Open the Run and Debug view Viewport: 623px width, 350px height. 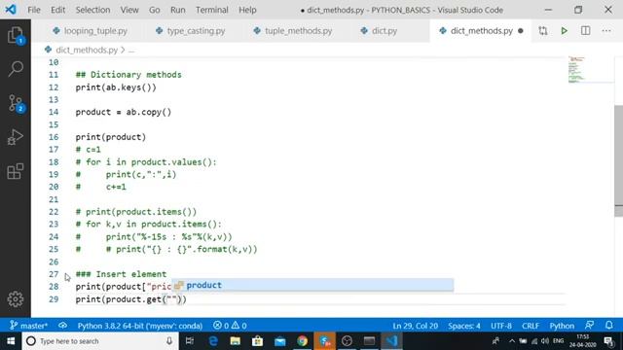(x=16, y=137)
